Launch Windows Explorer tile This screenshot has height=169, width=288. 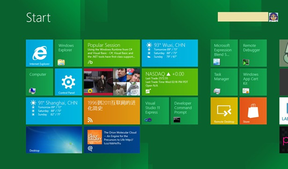point(68,53)
